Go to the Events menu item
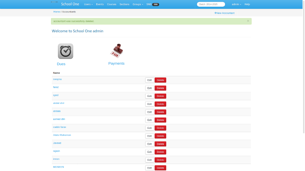Viewport: 305px width, 171px height. tap(100, 5)
